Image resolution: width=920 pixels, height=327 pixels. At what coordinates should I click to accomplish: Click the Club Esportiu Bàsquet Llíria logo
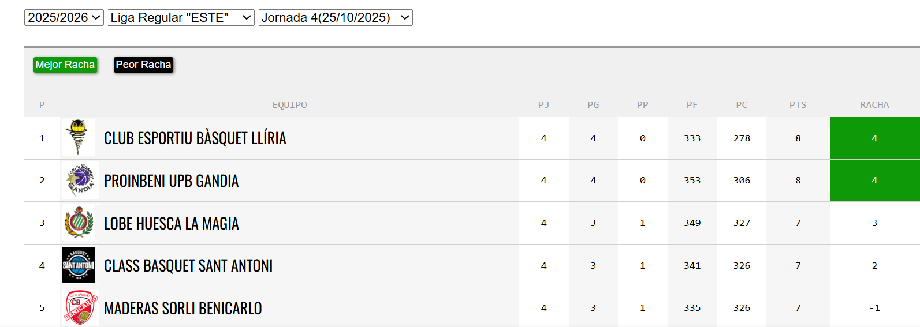click(79, 138)
